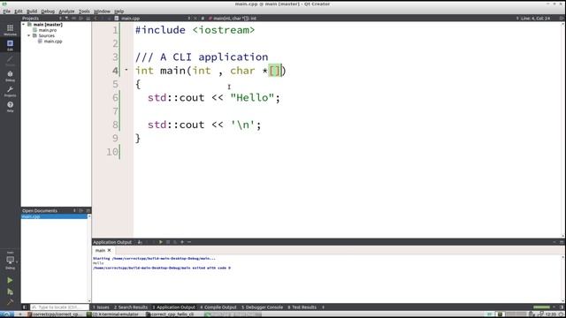566x318 pixels.
Task: Click the green Run button
Action: 10,280
